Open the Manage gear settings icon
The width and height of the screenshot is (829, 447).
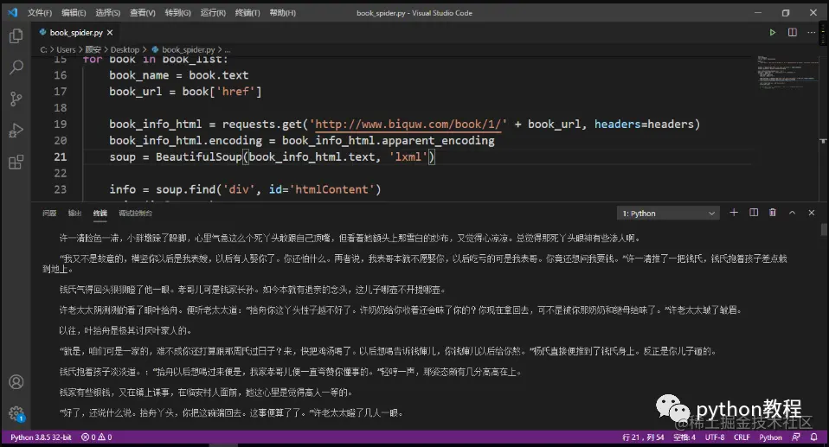pyautogui.click(x=16, y=413)
